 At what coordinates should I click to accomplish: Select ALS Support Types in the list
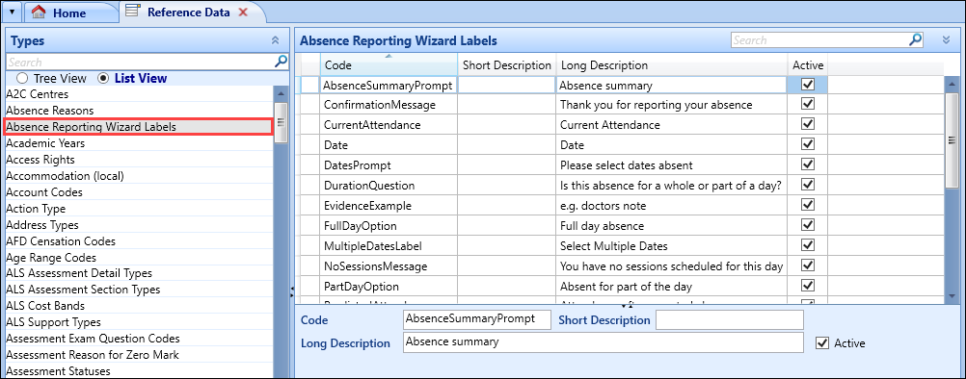pyautogui.click(x=139, y=322)
